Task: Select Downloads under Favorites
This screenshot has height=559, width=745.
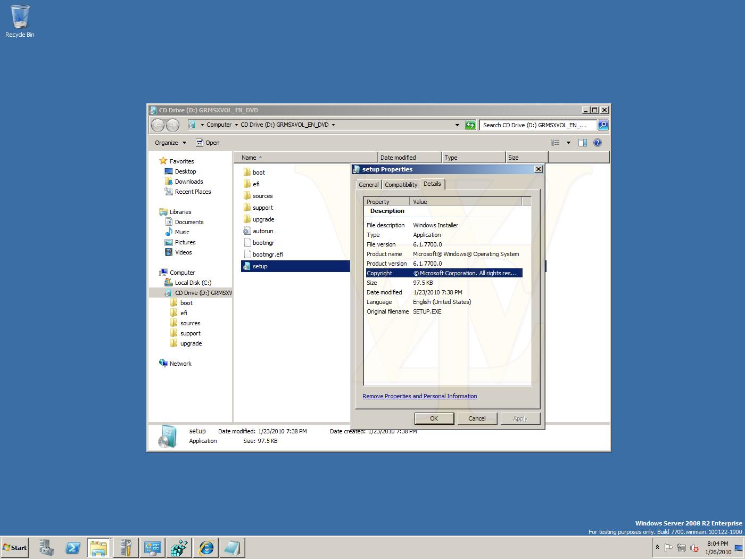Action: click(x=184, y=182)
